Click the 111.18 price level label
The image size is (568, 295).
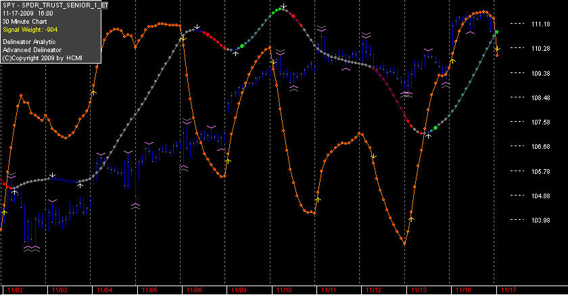[540, 24]
